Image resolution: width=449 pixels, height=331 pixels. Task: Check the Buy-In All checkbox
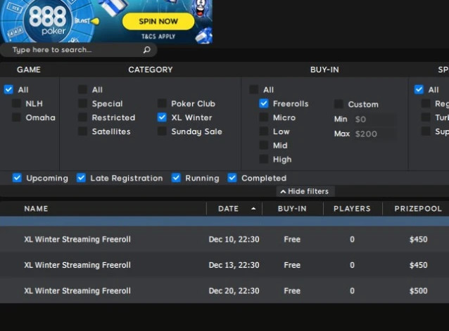tap(254, 89)
